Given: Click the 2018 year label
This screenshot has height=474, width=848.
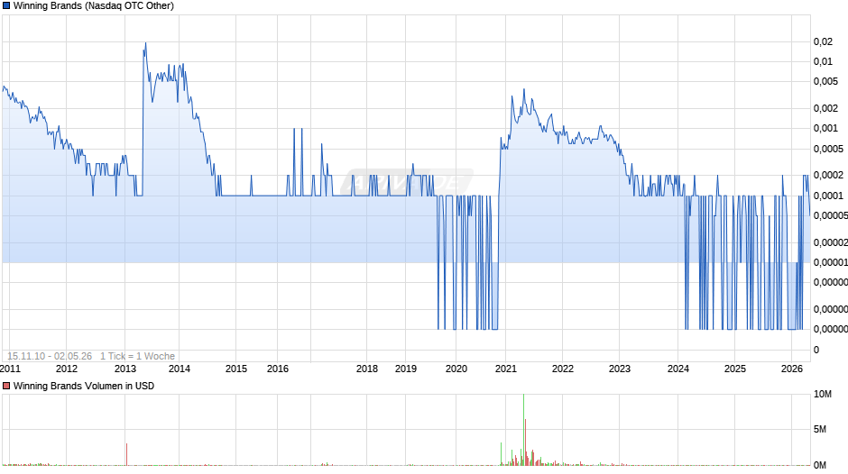Looking at the screenshot, I should [367, 369].
